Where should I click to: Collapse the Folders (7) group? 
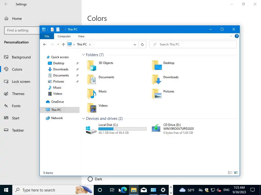(83, 55)
